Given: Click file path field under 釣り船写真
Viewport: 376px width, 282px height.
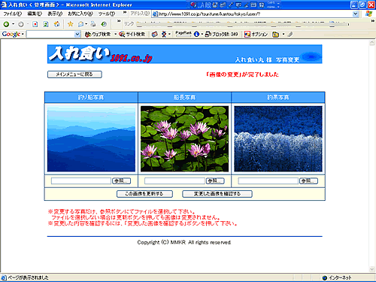Looking at the screenshot, I should point(81,181).
